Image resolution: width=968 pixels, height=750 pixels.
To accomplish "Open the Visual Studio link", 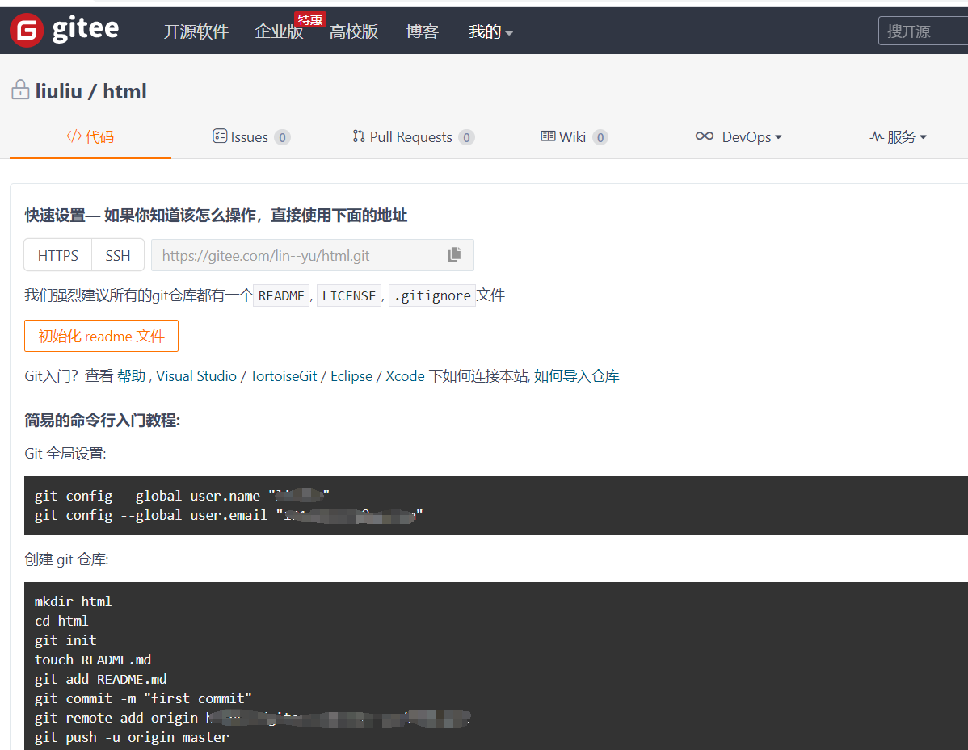I will coord(196,376).
